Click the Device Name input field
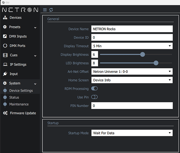Image resolution: width=180 pixels, height=153 pixels. point(132,29)
